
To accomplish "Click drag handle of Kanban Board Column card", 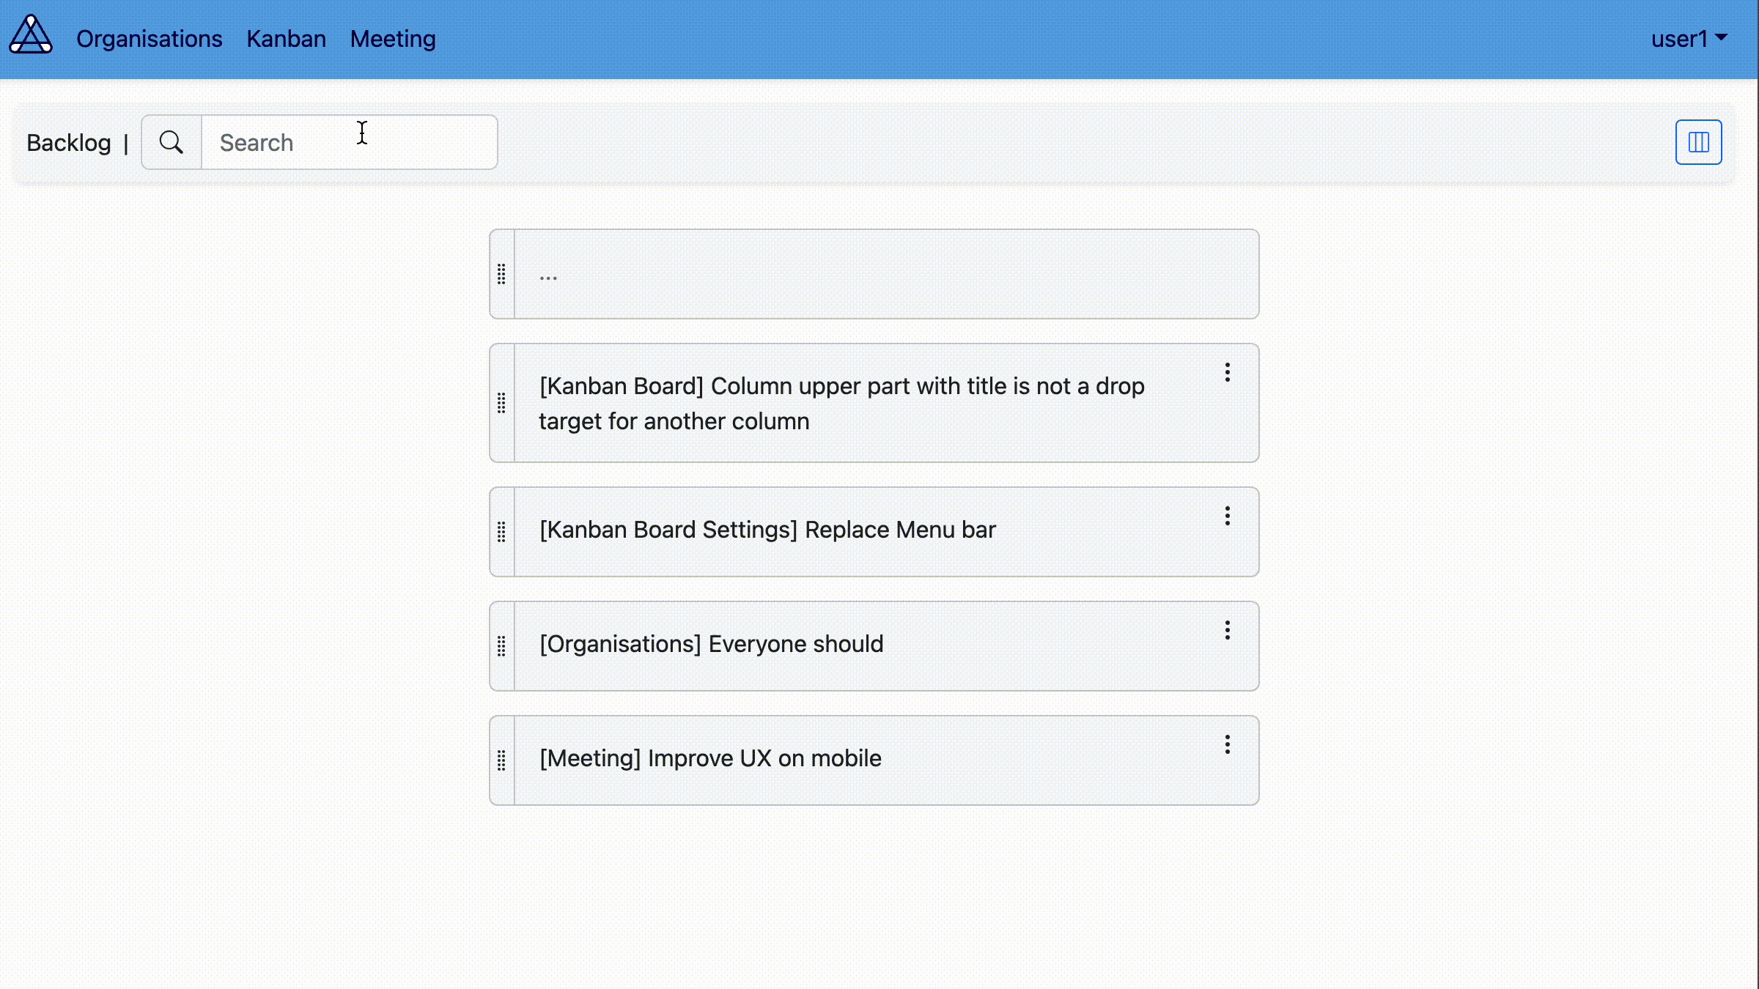I will (x=501, y=403).
